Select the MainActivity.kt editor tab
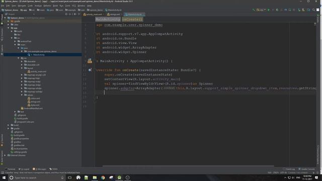Image resolution: width=322 pixels, height=181 pixels. click(134, 15)
